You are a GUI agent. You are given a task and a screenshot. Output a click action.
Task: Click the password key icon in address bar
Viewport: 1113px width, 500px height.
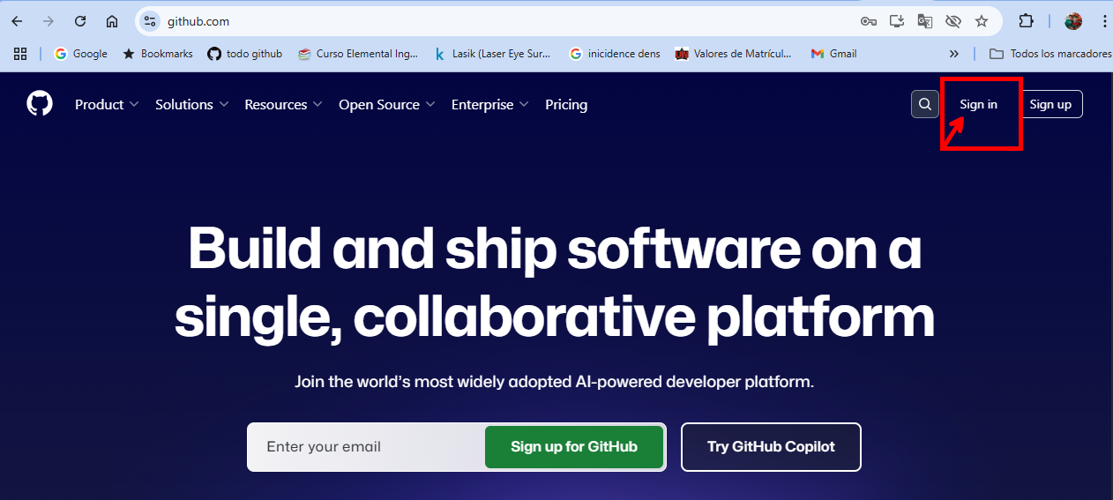click(x=869, y=21)
